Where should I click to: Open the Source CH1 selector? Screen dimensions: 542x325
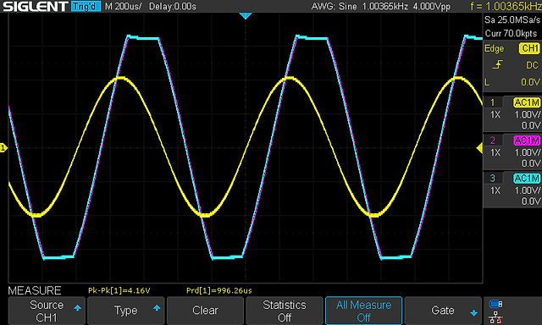(47, 311)
